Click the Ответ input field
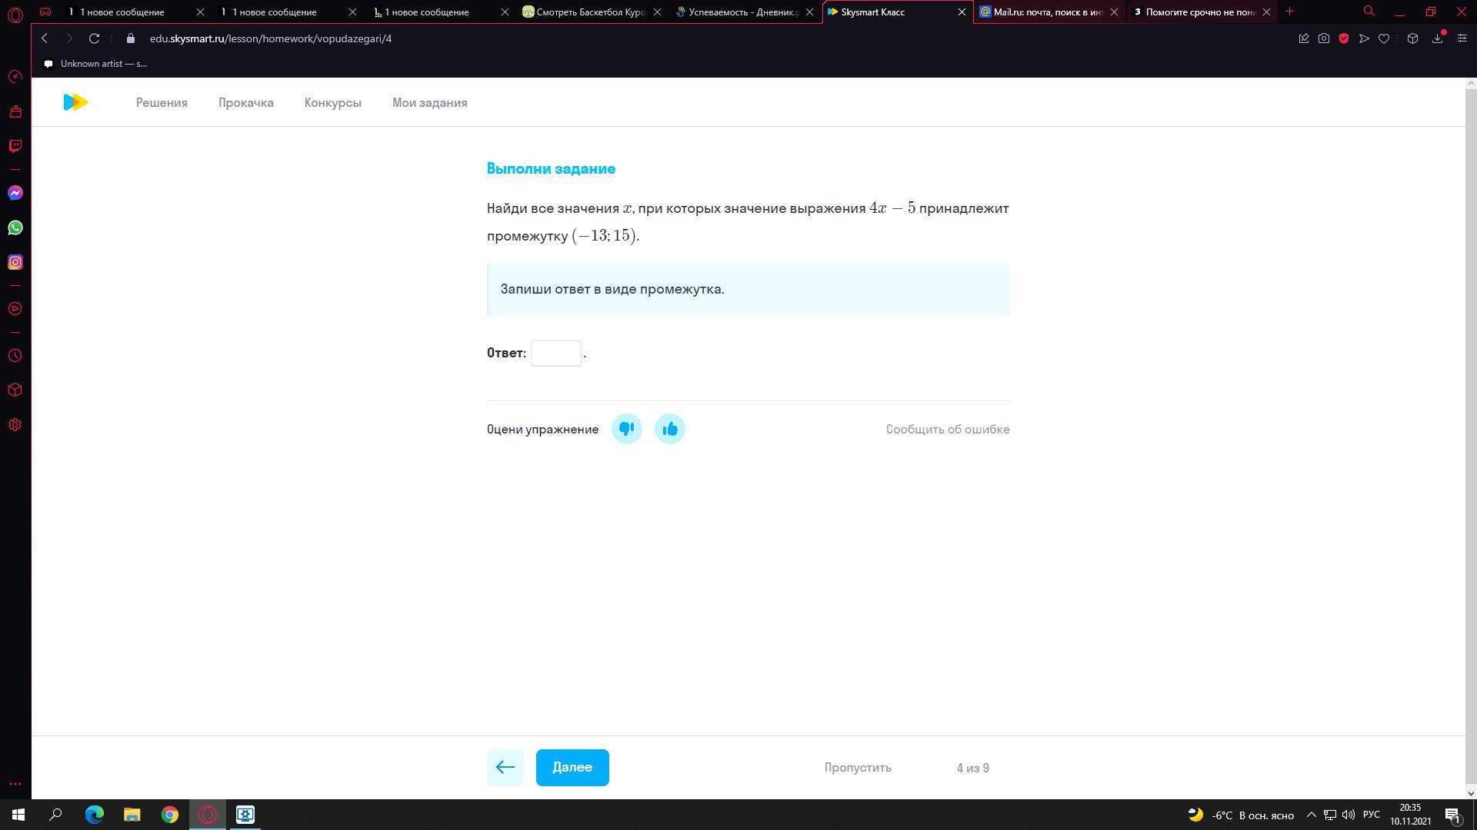The height and width of the screenshot is (830, 1477). click(x=555, y=353)
